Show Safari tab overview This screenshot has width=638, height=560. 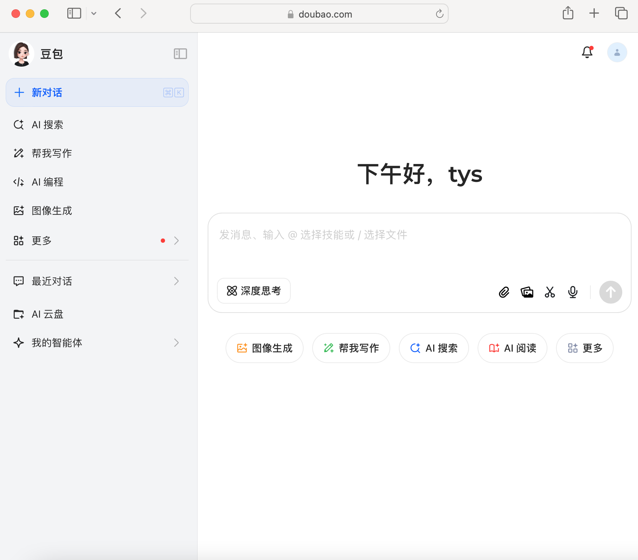pyautogui.click(x=621, y=13)
